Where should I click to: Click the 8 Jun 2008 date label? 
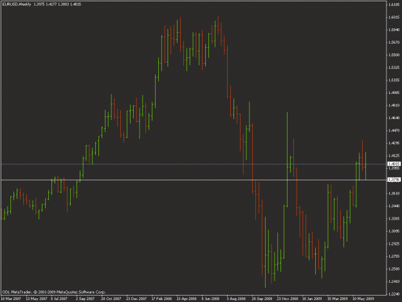(x=210, y=299)
